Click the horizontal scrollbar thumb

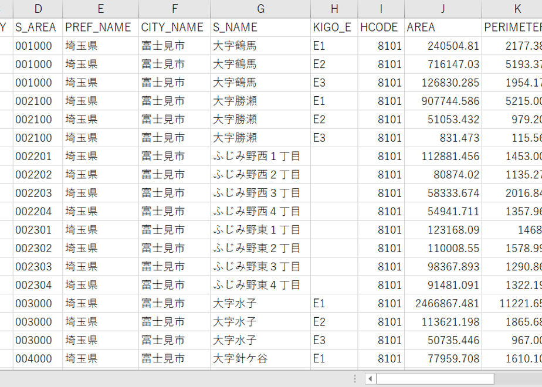(435, 379)
